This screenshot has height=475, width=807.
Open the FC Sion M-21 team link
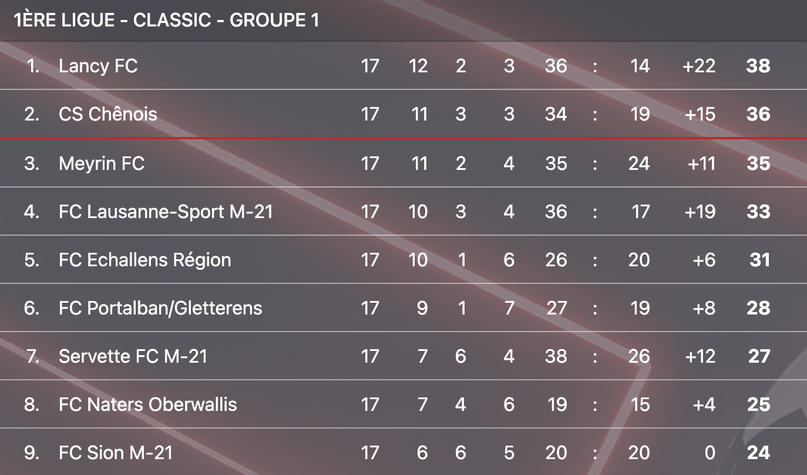pyautogui.click(x=116, y=452)
